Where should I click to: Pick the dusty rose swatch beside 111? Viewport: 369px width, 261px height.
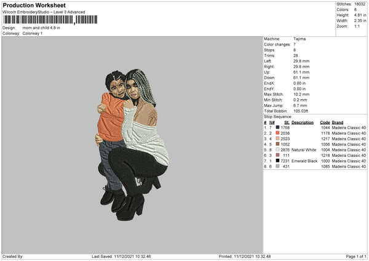[x=277, y=155]
